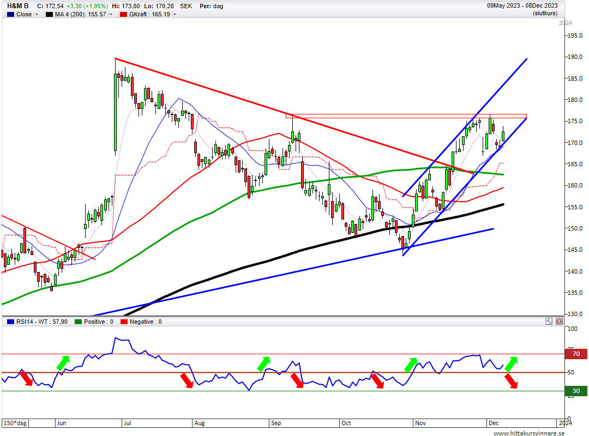Expand the GKraft indicator dropdown arrow
The width and height of the screenshot is (589, 436).
pos(175,14)
